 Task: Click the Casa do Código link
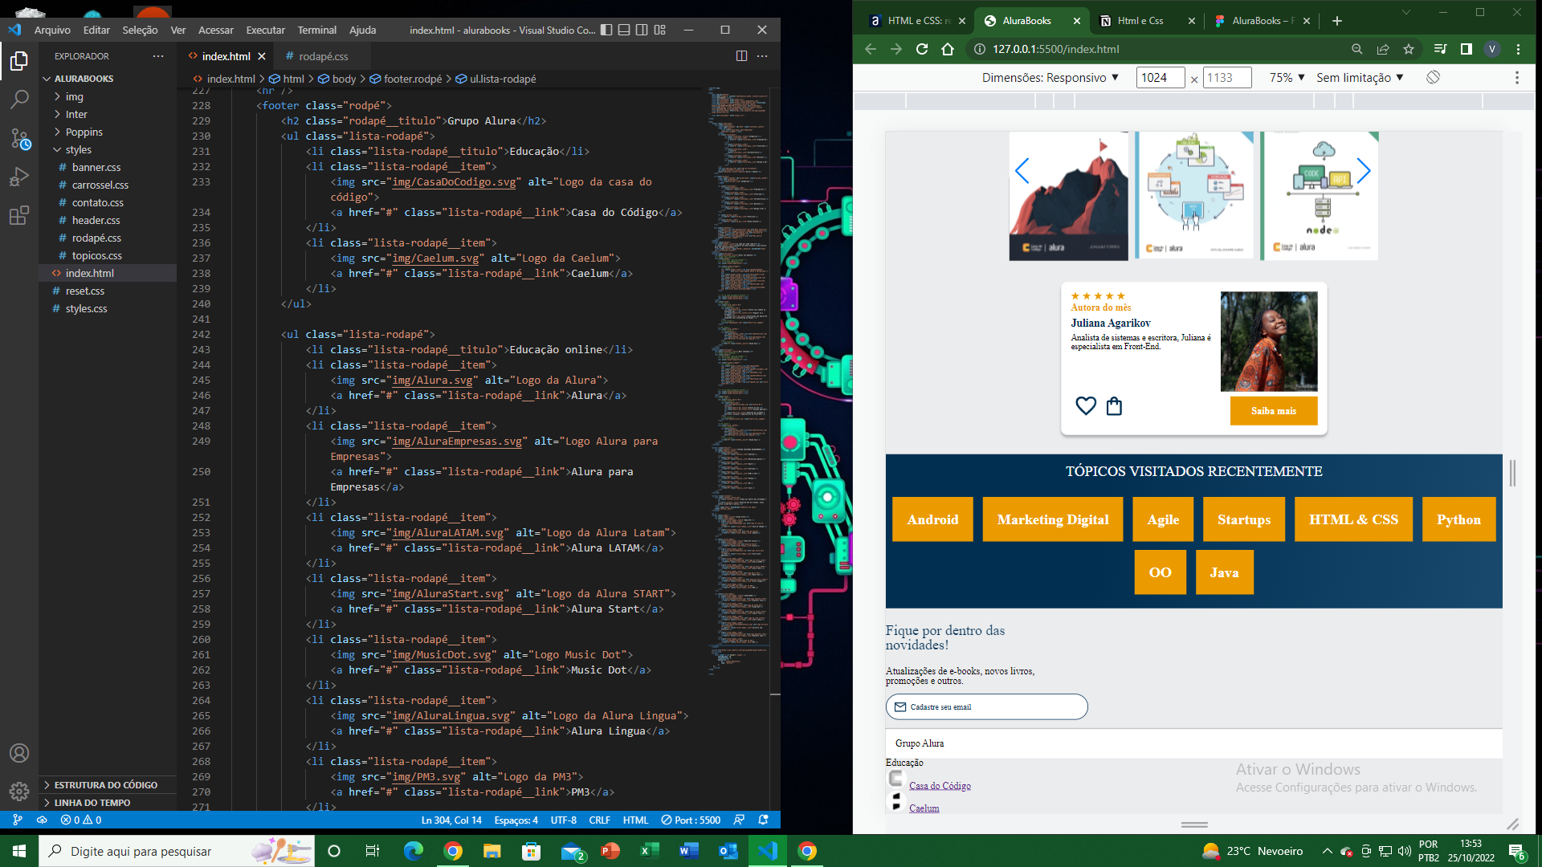940,786
